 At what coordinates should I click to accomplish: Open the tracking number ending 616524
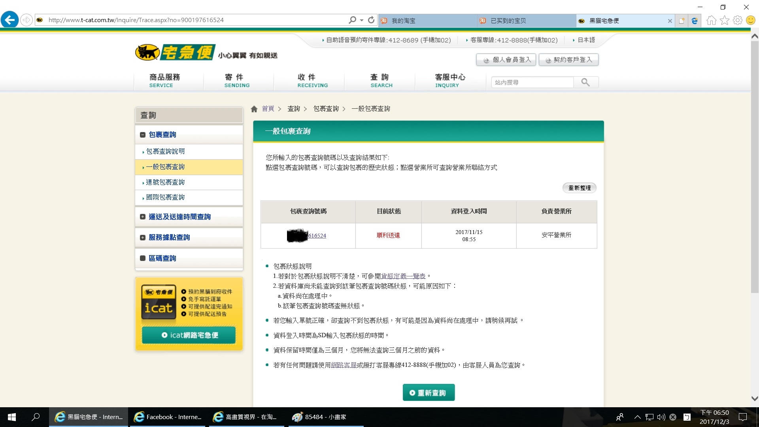pyautogui.click(x=317, y=236)
